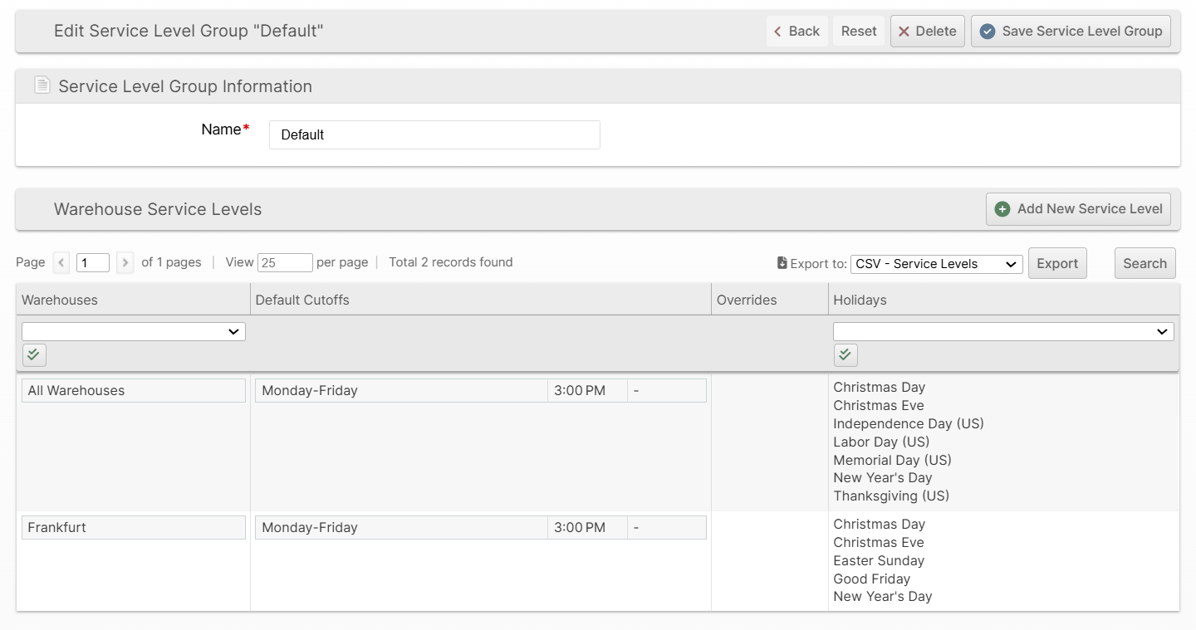
Task: Add a new service level
Action: point(1078,209)
